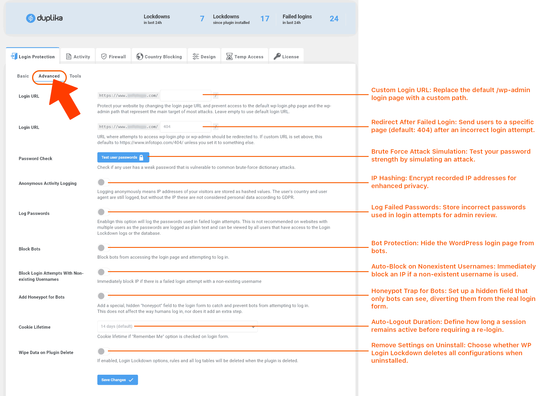The image size is (541, 396).
Task: Click the Duplika logo
Action: point(44,18)
